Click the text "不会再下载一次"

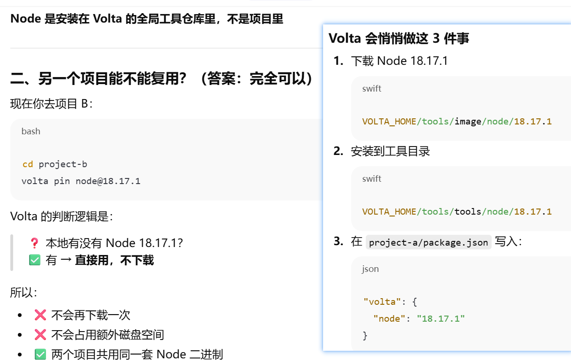[91, 315]
